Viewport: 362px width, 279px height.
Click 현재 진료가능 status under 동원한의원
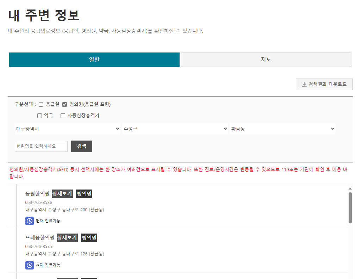point(48,221)
